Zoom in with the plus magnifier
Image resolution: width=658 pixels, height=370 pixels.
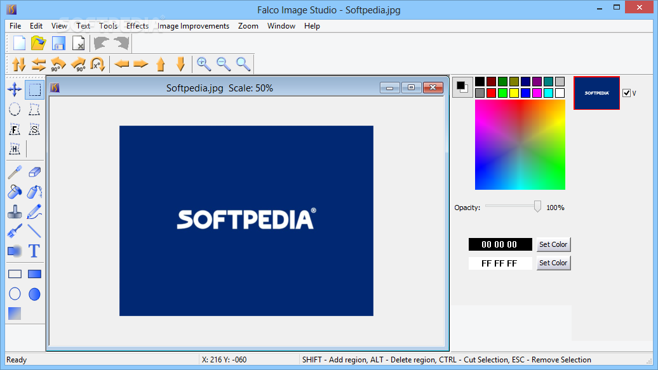pyautogui.click(x=204, y=63)
